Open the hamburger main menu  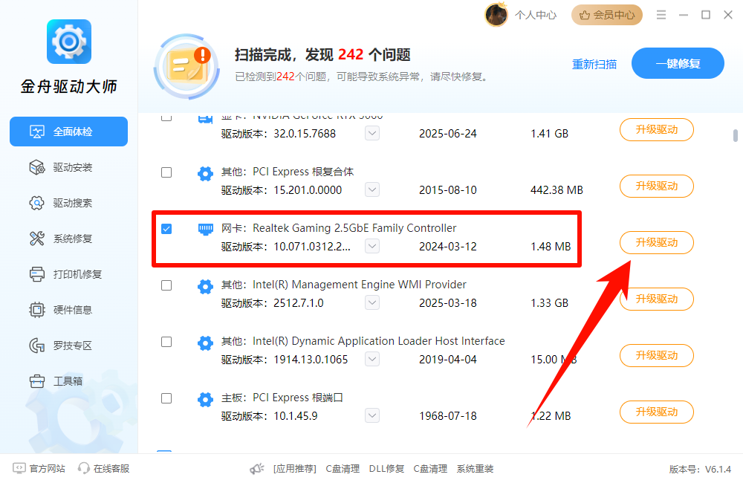click(661, 15)
